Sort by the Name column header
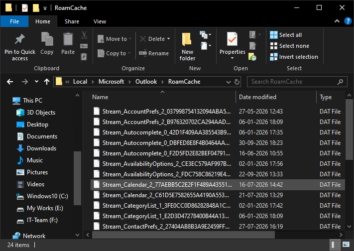 point(162,97)
